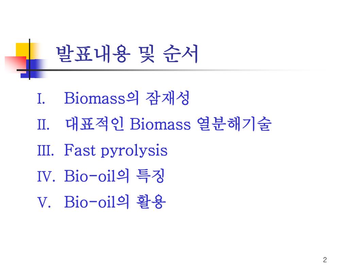Click the Roman numeral I. marker
Screen dimensions: 348x268
coord(41,99)
